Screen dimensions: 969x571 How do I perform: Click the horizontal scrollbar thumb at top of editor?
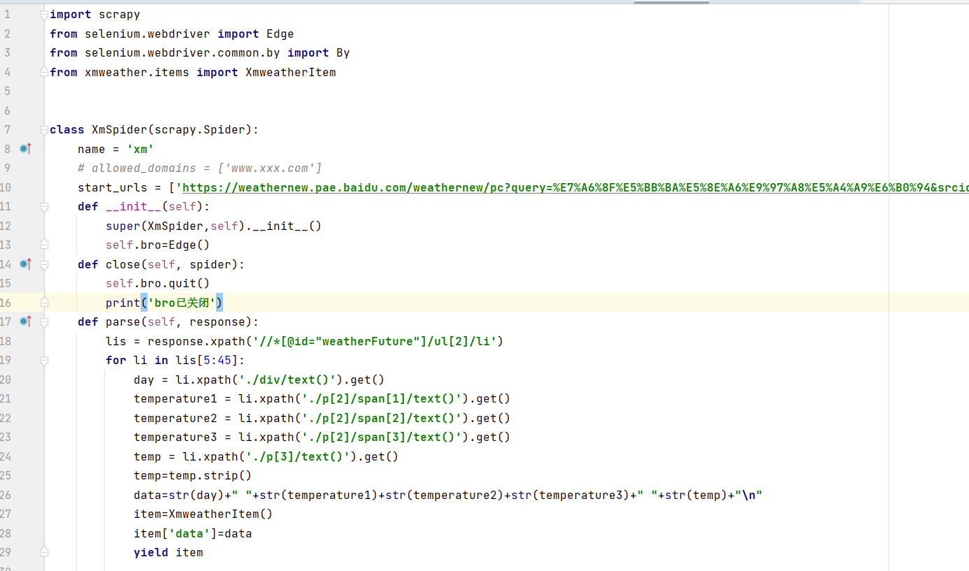(x=671, y=2)
